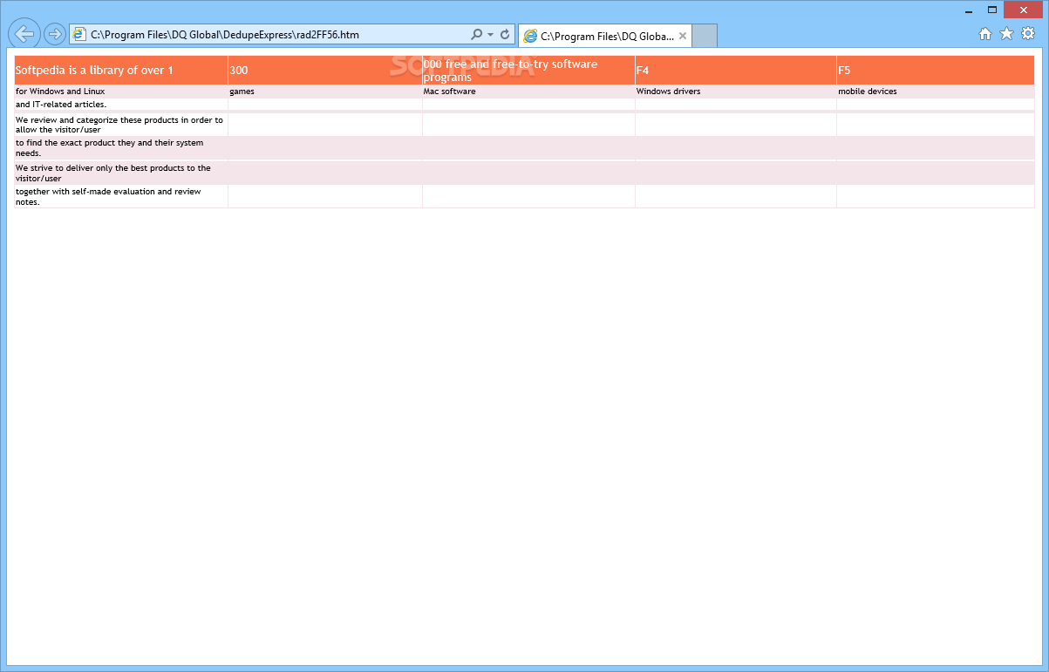The height and width of the screenshot is (672, 1049).
Task: Click the 'We strive to deliver only the best' cell
Action: click(x=121, y=173)
